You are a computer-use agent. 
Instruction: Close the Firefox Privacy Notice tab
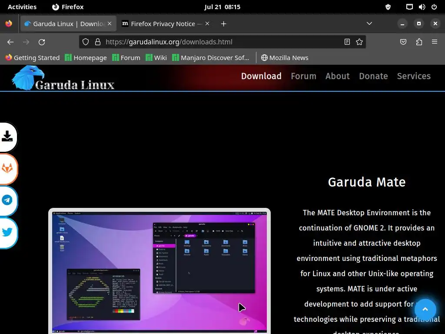pyautogui.click(x=207, y=23)
